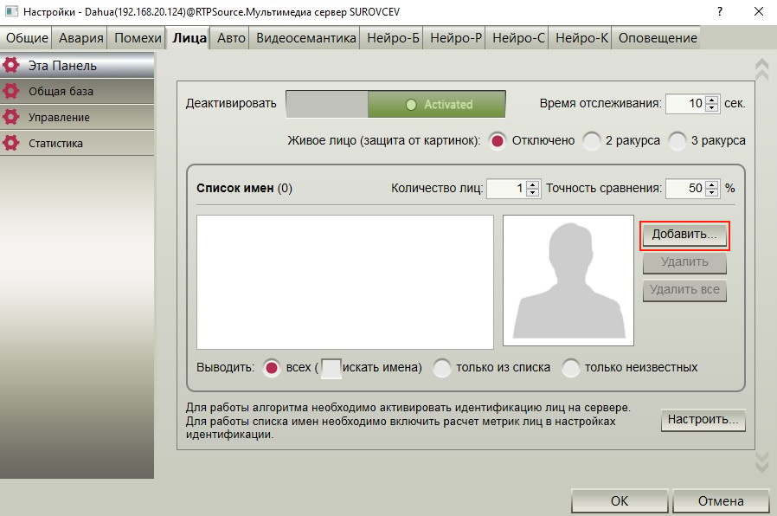The height and width of the screenshot is (516, 777).
Task: Decrease Время отслеживания with down arrow
Action: [x=712, y=107]
